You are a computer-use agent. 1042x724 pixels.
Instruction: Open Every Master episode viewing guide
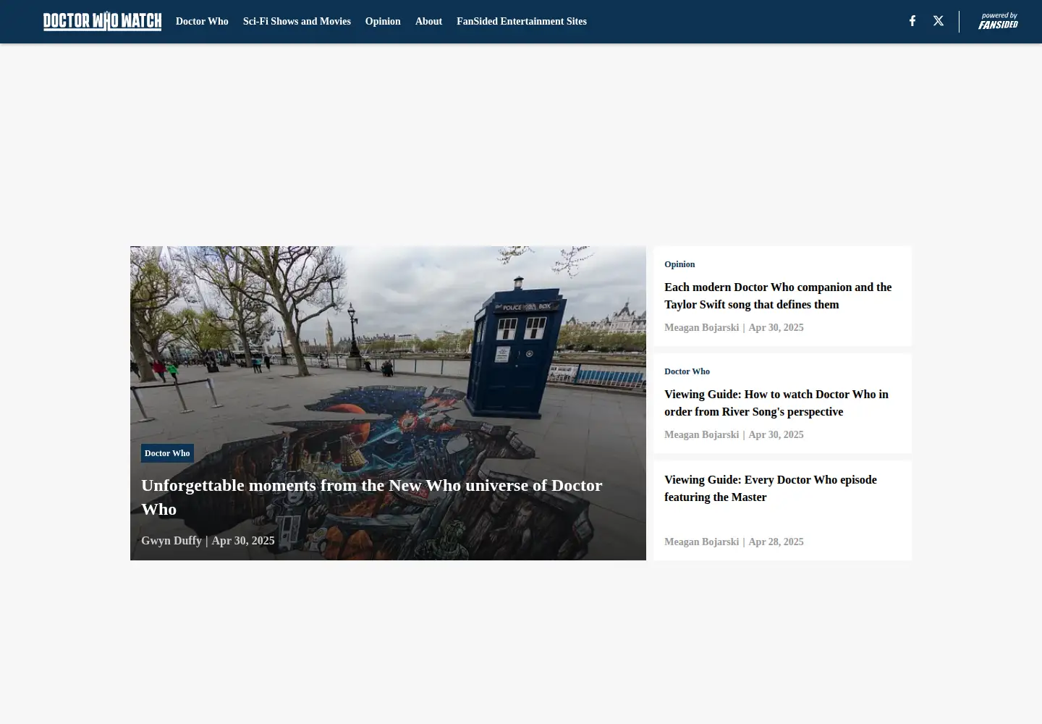pos(771,488)
